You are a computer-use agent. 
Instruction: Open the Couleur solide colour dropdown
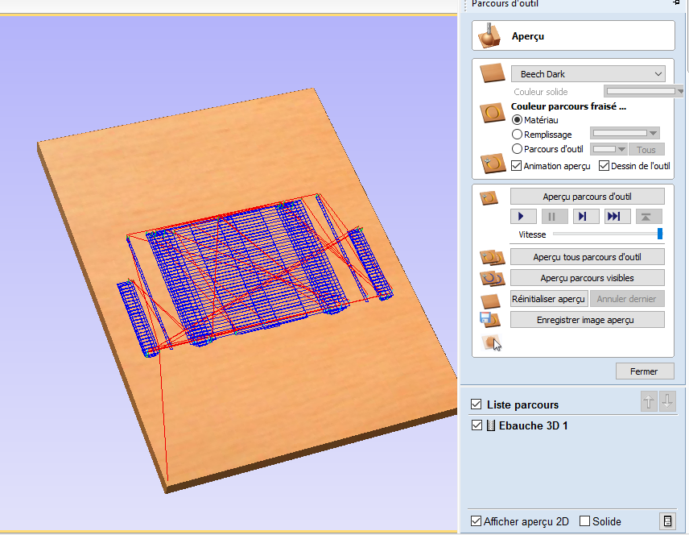[644, 91]
